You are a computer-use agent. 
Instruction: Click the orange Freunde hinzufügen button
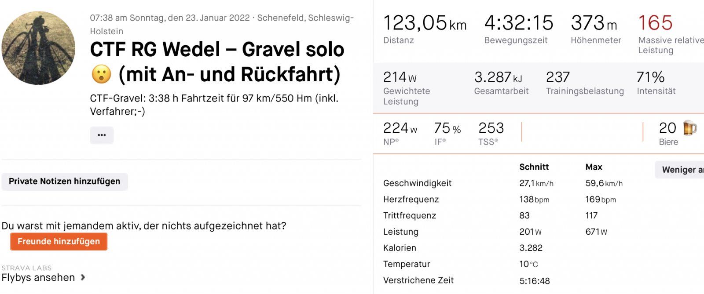coord(59,241)
